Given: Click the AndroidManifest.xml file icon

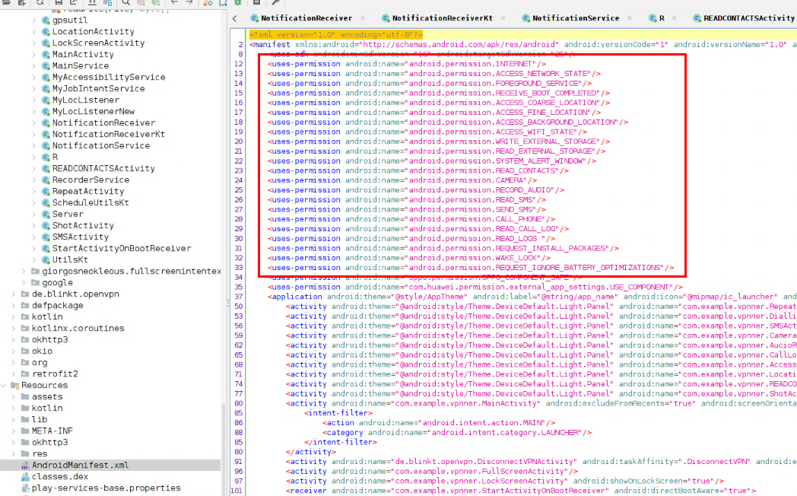Looking at the screenshot, I should point(25,466).
